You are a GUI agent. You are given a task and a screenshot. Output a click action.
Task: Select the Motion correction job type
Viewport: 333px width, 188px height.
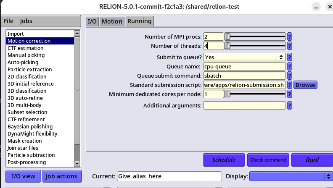[40, 41]
